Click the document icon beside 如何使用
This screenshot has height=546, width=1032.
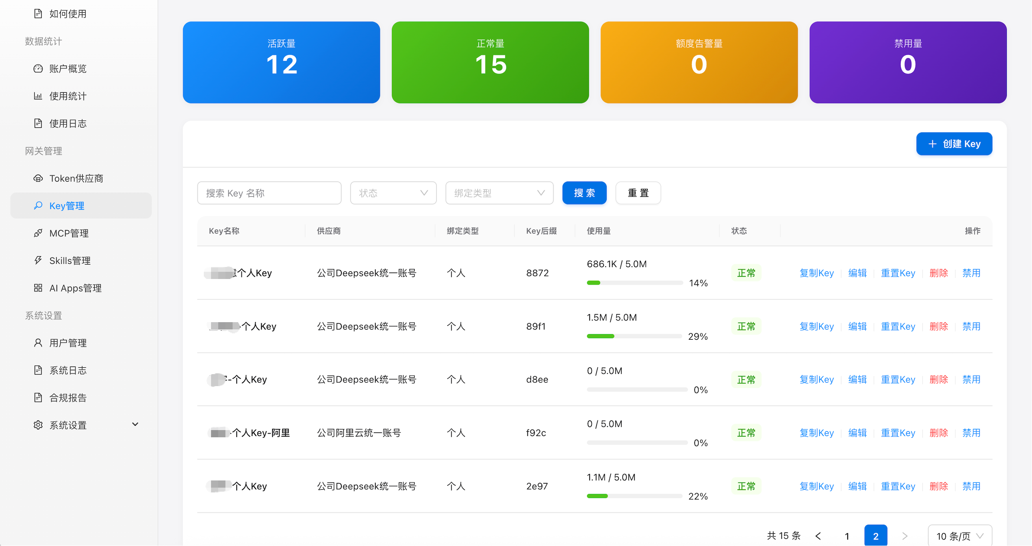click(x=38, y=14)
